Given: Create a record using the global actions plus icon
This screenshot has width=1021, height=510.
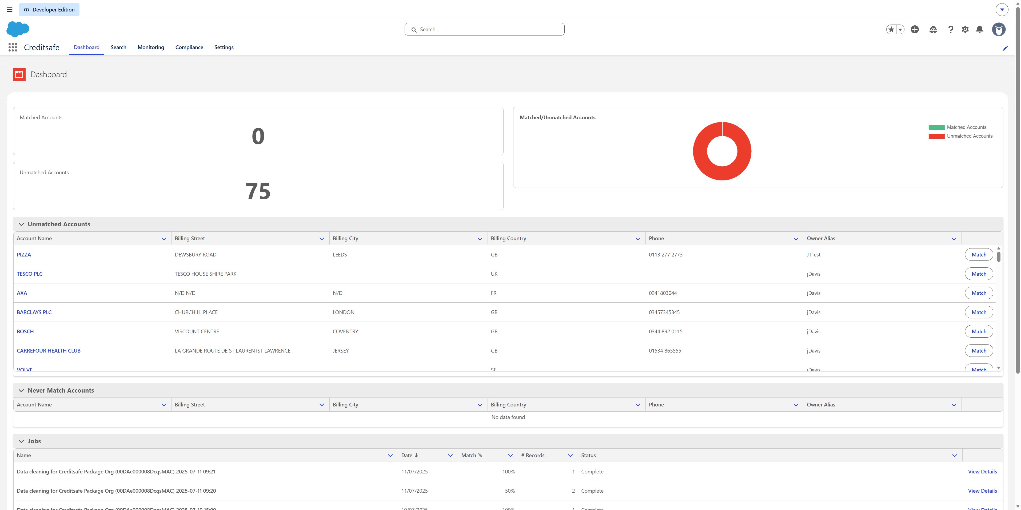Looking at the screenshot, I should [x=915, y=29].
